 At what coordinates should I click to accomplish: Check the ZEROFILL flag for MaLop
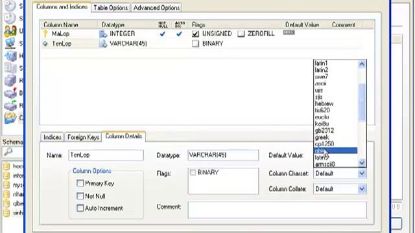[x=241, y=34]
